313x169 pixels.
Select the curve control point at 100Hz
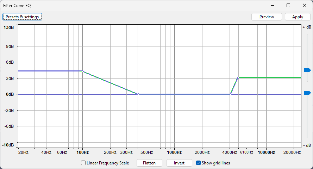(83, 71)
